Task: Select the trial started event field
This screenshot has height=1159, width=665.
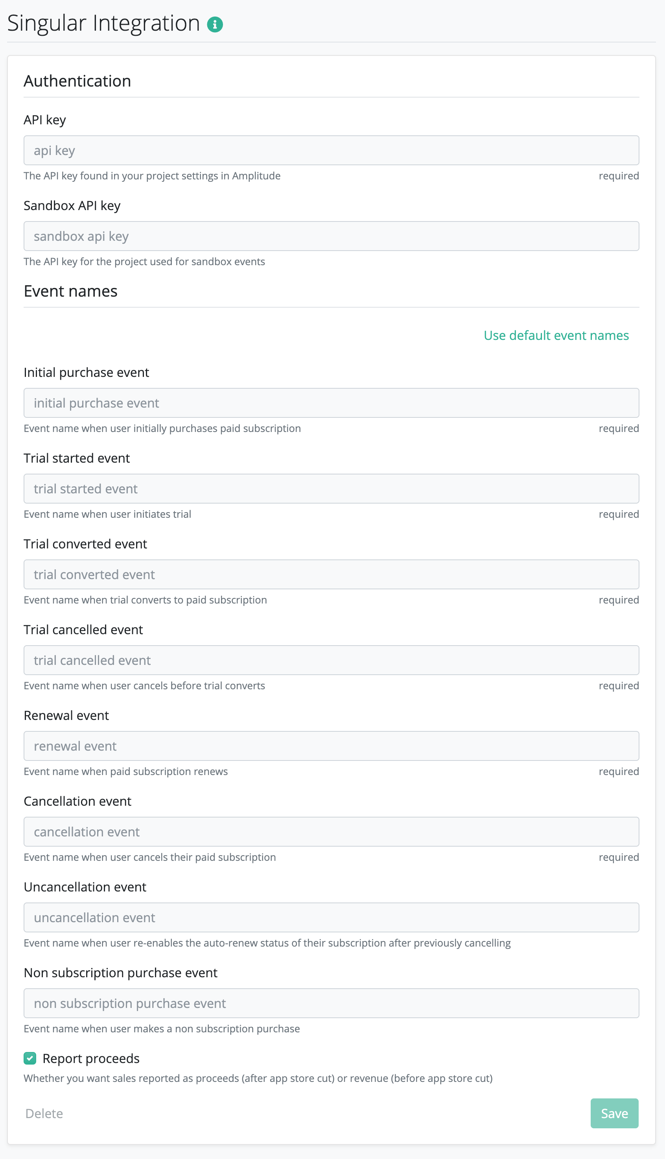Action: coord(331,489)
